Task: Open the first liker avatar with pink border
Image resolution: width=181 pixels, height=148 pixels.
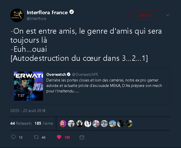Action: click(x=63, y=123)
